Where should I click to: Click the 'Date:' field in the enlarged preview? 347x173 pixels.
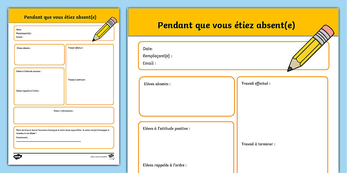pyautogui.click(x=148, y=49)
